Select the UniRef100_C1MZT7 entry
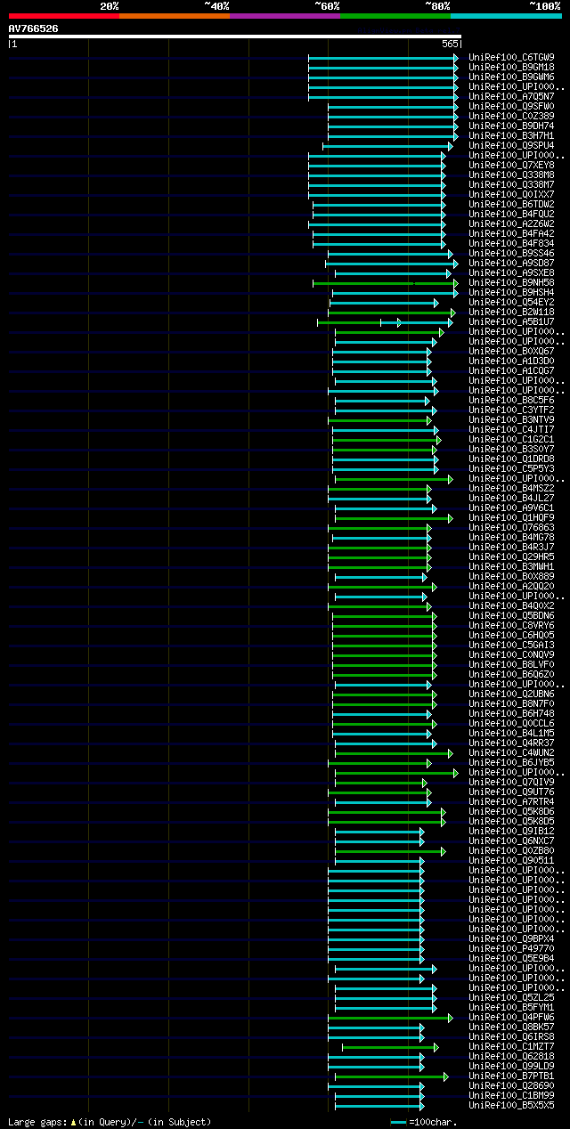The image size is (570, 1129). pos(511,1046)
